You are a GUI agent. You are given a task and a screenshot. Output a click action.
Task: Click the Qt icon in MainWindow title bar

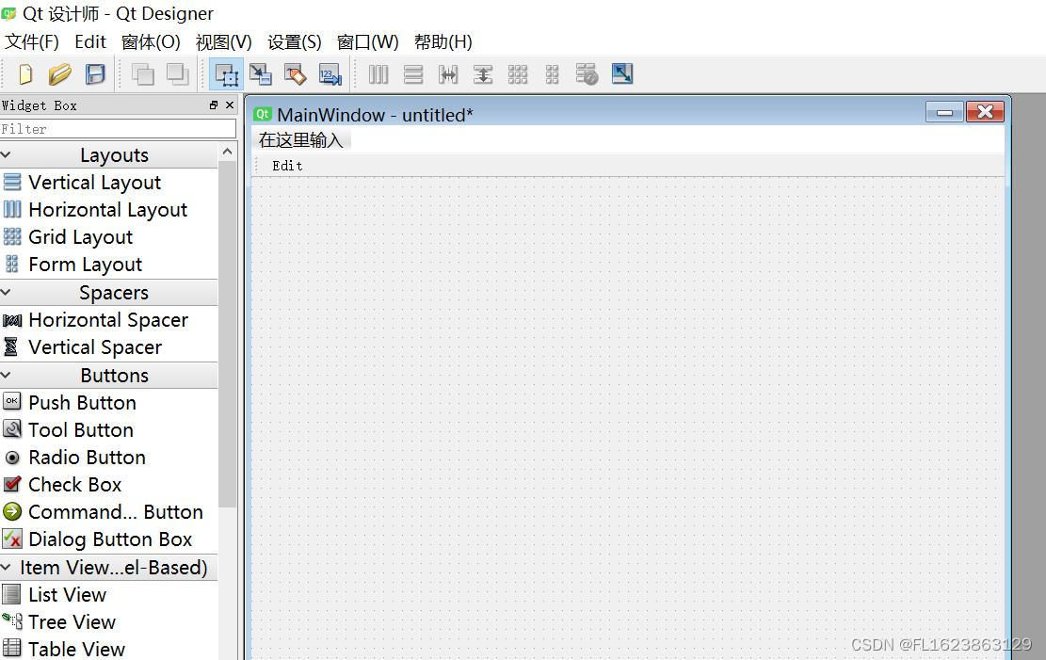263,114
